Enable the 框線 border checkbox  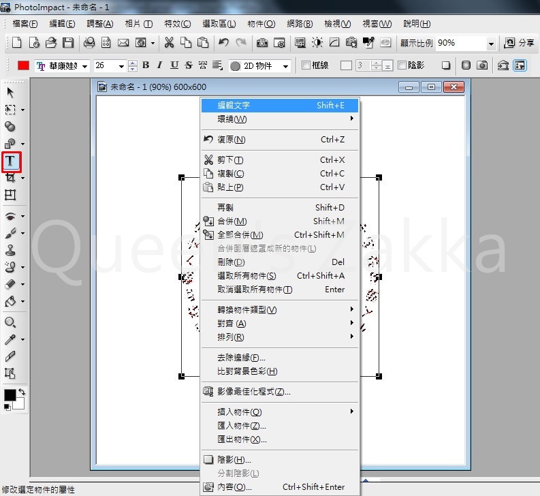point(306,65)
